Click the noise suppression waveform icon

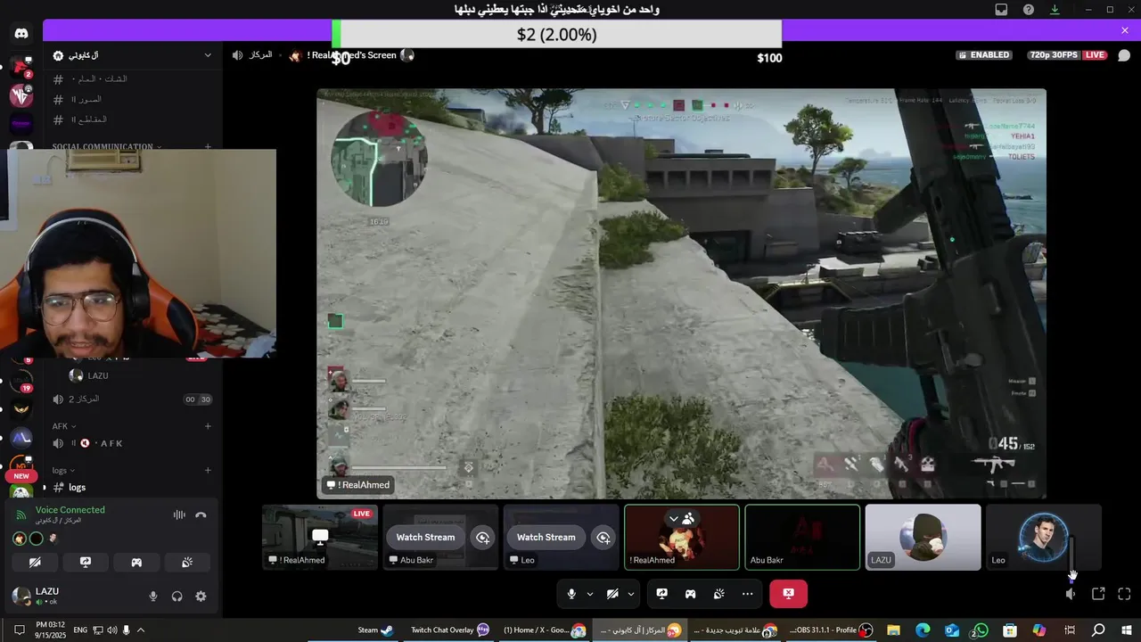tap(179, 514)
